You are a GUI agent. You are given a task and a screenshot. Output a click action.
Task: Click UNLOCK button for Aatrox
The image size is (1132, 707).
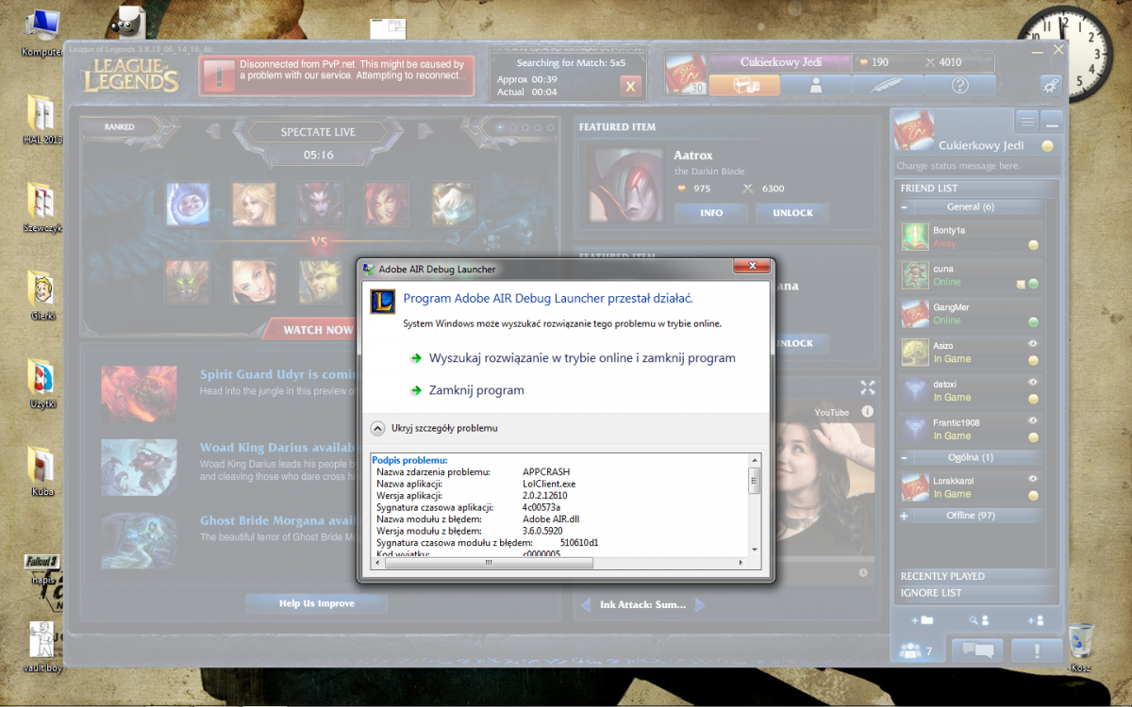coord(792,213)
